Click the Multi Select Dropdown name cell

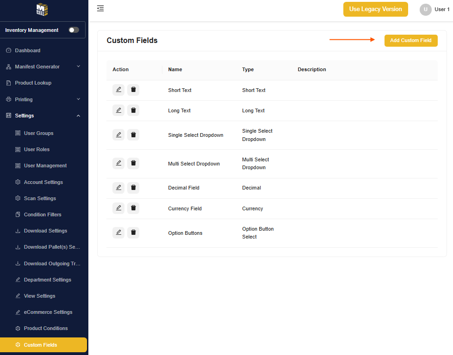[x=194, y=164]
